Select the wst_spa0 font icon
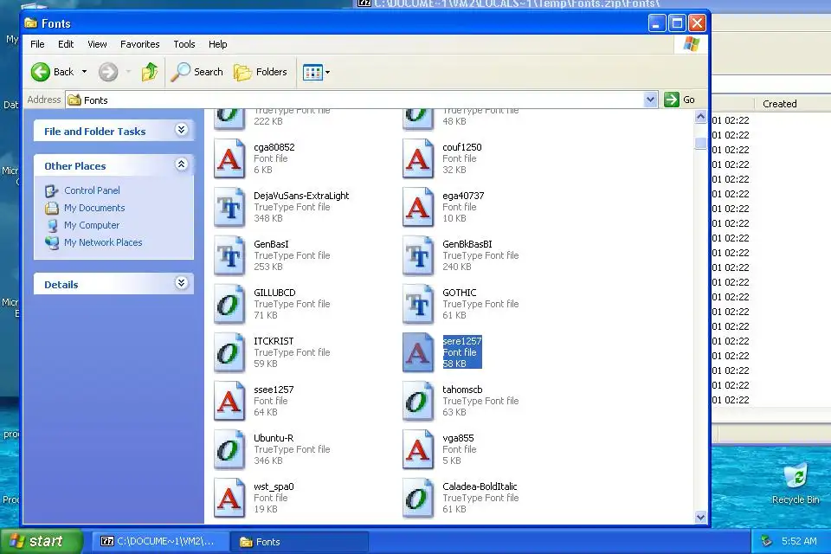Image resolution: width=831 pixels, height=554 pixels. 229,499
